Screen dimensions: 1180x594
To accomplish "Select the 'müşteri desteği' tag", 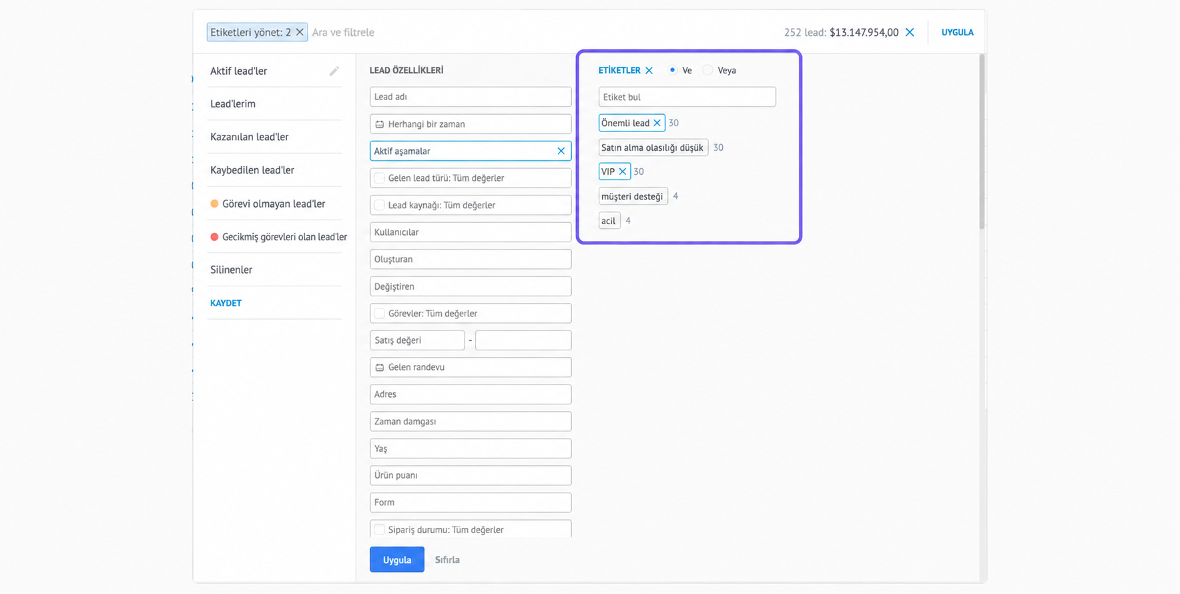I will pos(633,196).
